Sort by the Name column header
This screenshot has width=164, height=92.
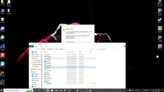point(46,52)
